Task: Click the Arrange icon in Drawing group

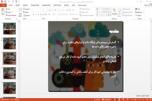Action: (x=114, y=10)
